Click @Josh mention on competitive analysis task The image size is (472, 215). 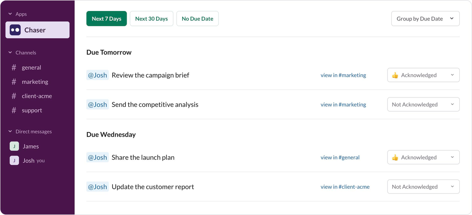pyautogui.click(x=98, y=105)
